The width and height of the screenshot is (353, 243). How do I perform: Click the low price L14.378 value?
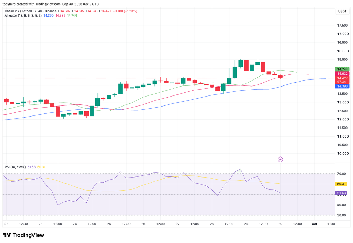click(91, 11)
